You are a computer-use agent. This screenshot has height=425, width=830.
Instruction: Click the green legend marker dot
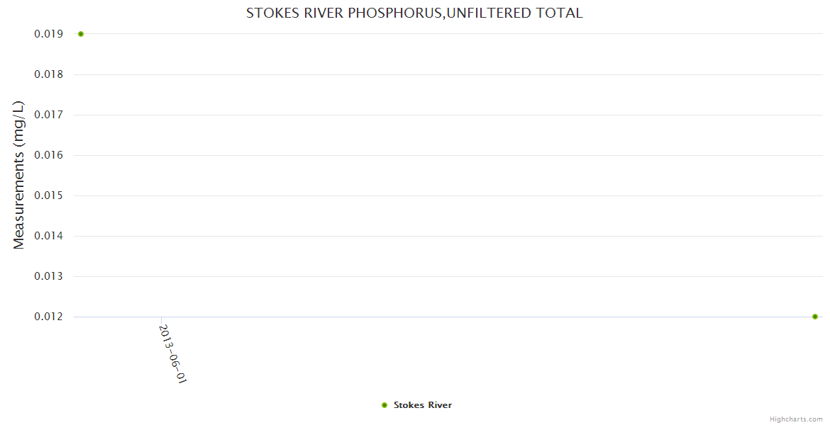coord(384,405)
